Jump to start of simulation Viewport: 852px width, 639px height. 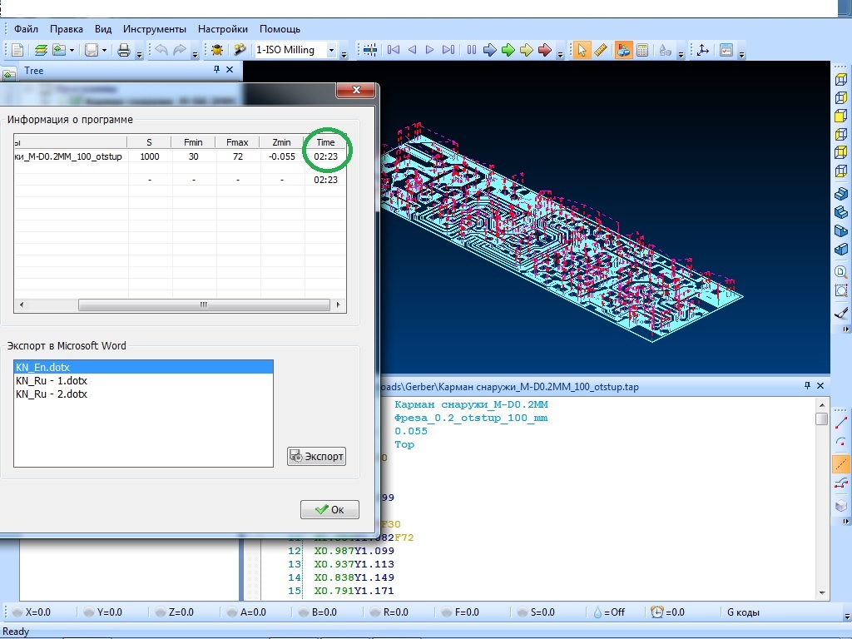[x=394, y=50]
